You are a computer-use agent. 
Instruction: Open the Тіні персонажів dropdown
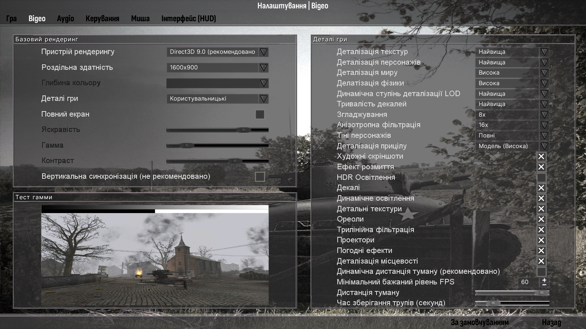click(x=512, y=136)
